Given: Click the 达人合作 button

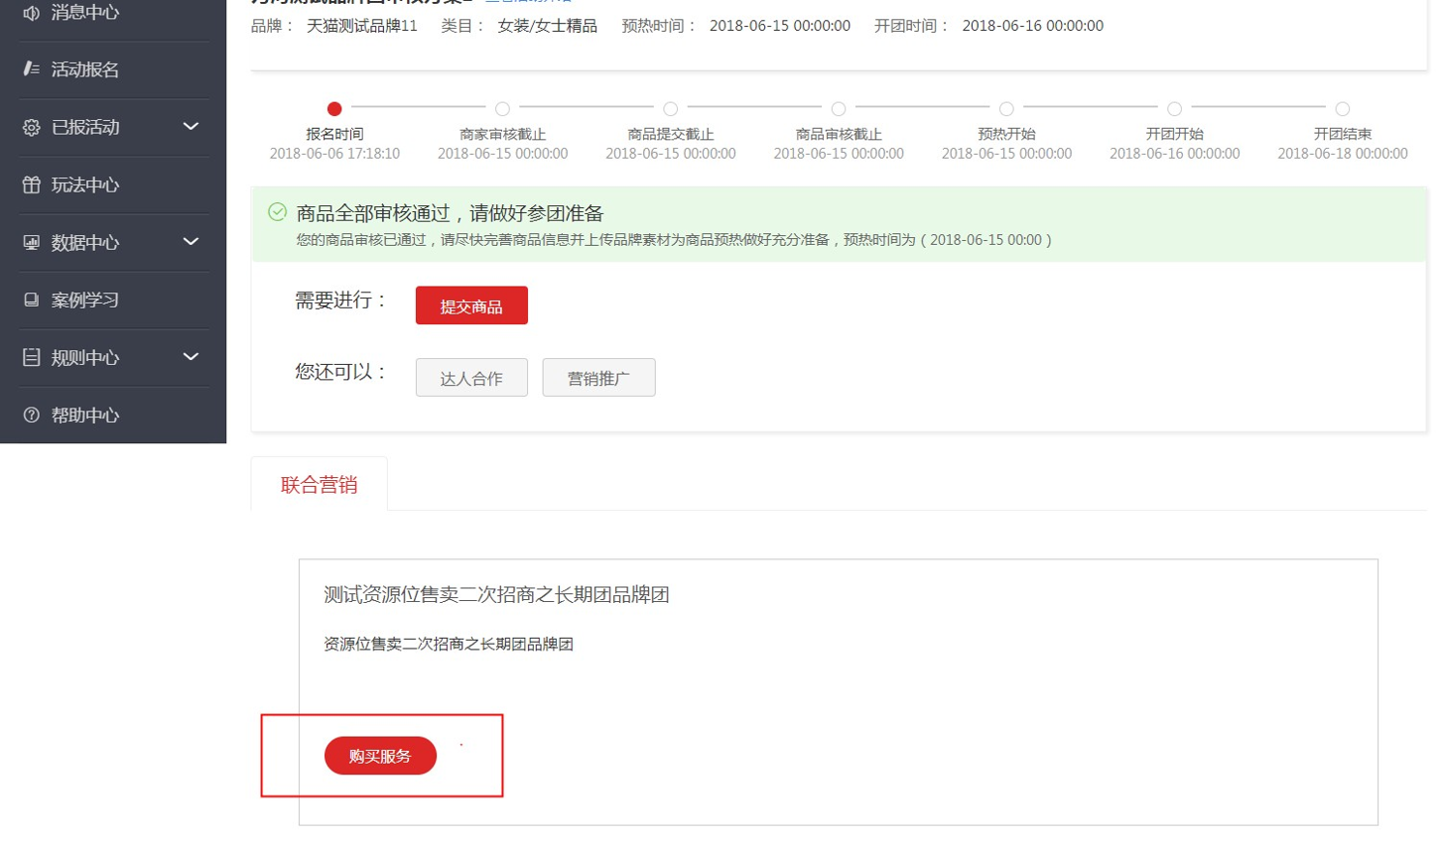Looking at the screenshot, I should click(471, 378).
